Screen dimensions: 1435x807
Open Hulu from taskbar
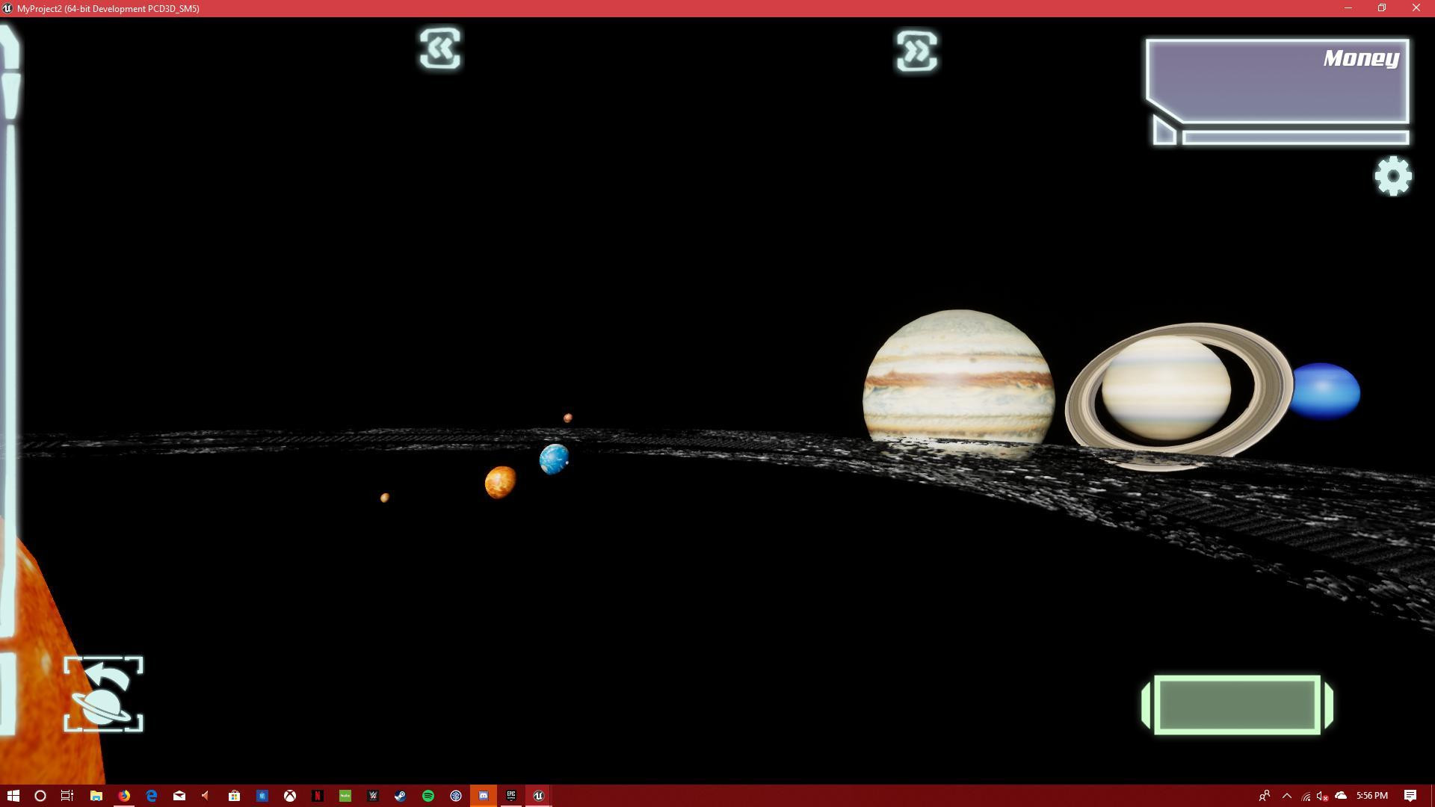345,796
